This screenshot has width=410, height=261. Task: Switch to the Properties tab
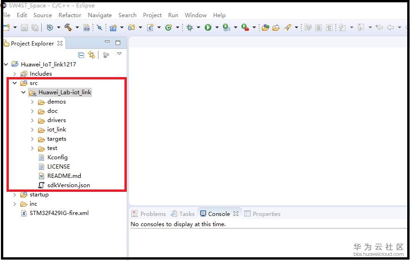tap(262, 214)
